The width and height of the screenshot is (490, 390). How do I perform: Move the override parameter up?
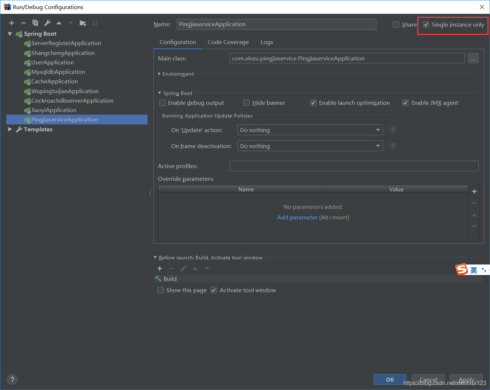click(474, 215)
